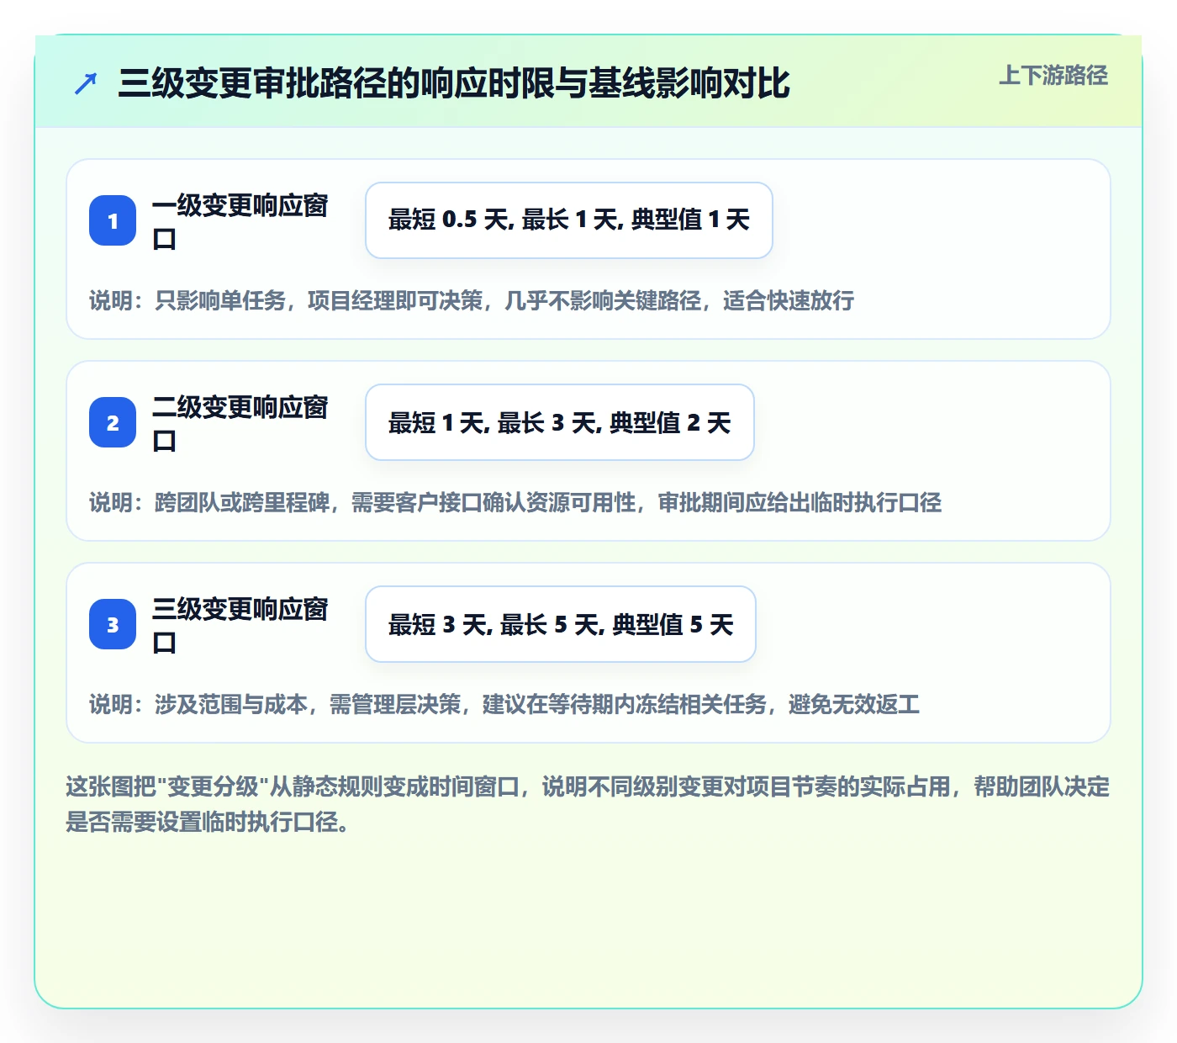Screen dimensions: 1177x1043
Task: Click the 最短 0.5 天, 最长 1 天 value box
Action: point(569,220)
